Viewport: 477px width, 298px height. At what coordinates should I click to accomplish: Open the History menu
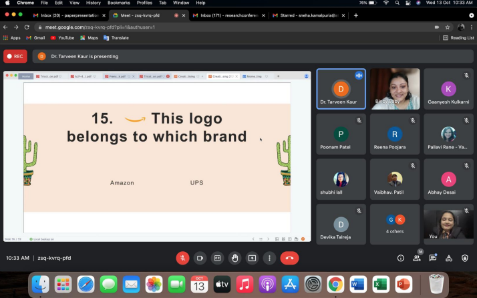point(93,3)
